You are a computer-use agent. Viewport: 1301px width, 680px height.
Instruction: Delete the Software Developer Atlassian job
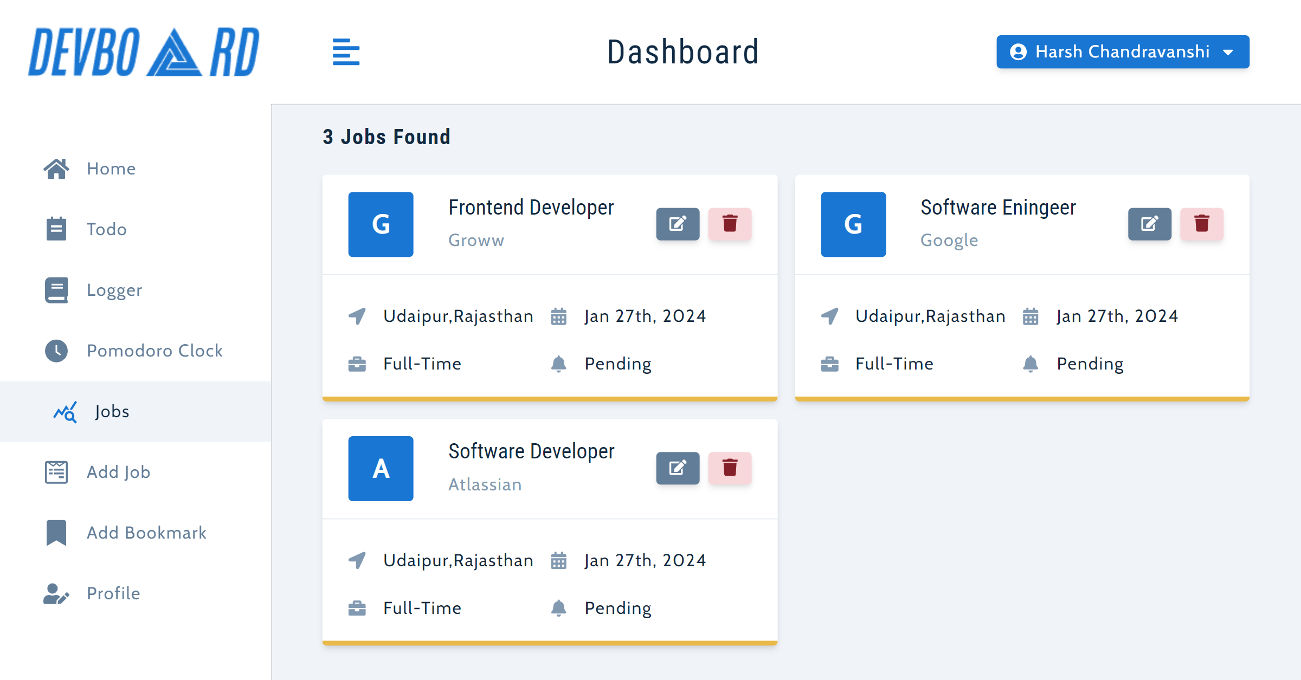click(x=730, y=468)
